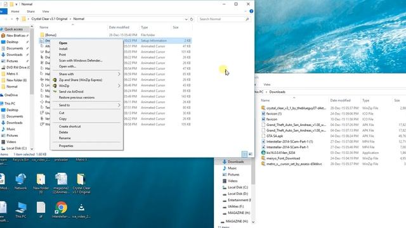Switch to details view icon in status bar

click(244, 155)
